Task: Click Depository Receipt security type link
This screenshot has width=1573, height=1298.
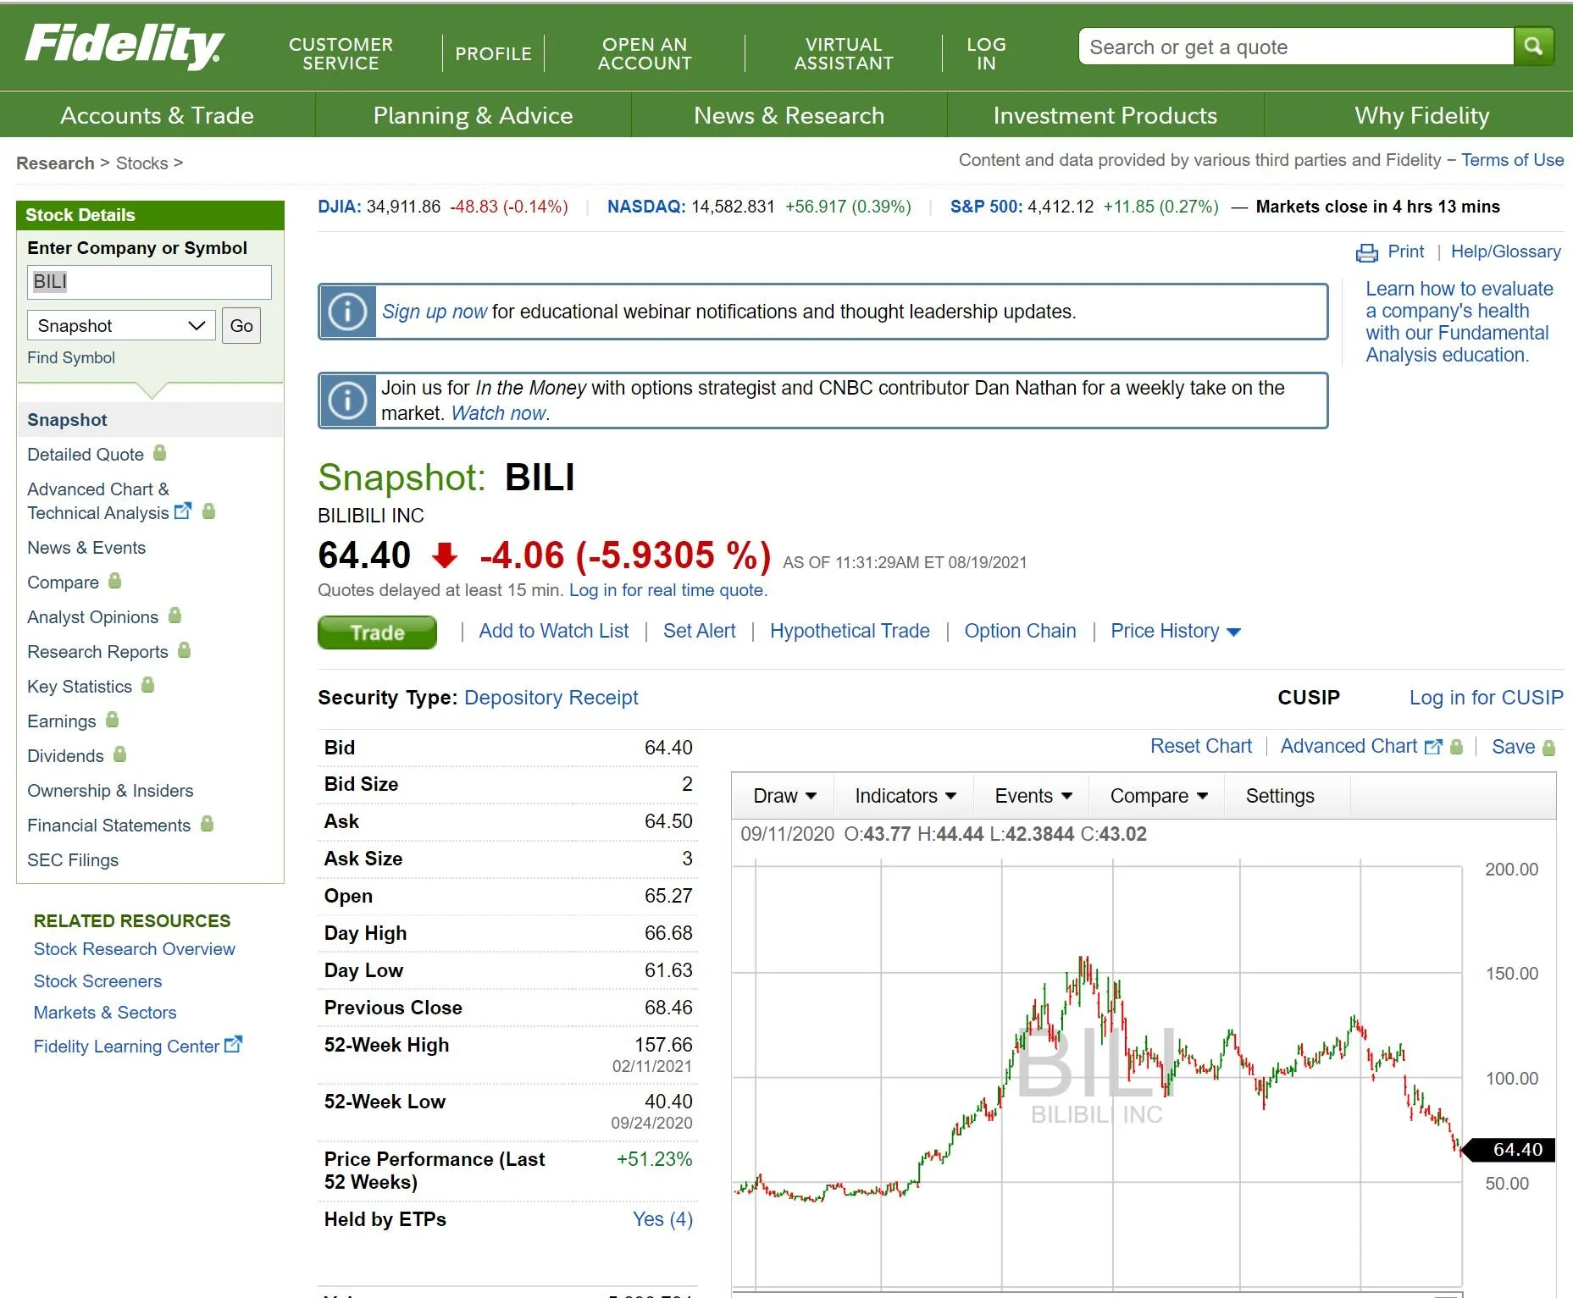Action: (x=551, y=698)
